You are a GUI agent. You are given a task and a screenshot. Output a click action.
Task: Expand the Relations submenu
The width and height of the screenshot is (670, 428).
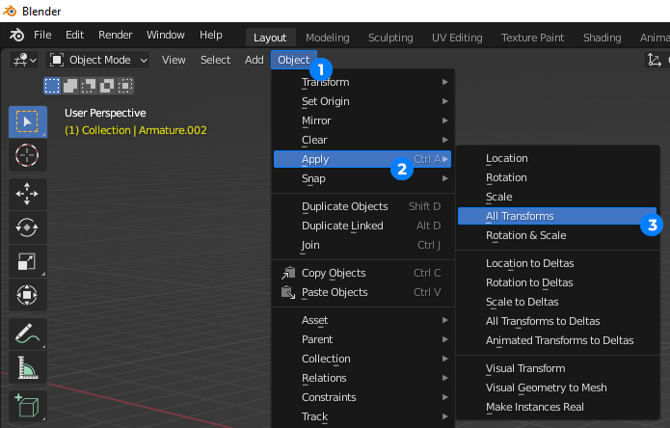click(x=362, y=378)
